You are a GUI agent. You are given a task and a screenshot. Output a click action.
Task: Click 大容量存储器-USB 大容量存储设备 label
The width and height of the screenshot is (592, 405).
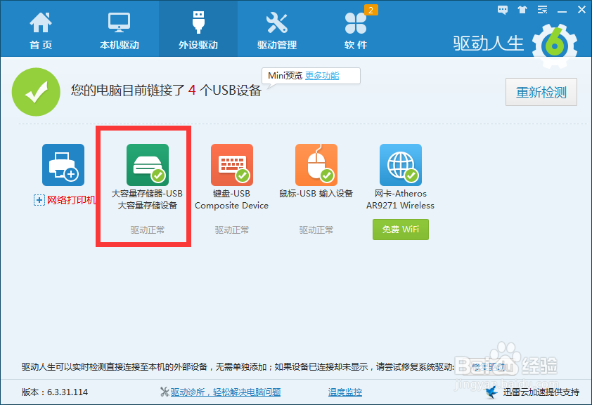pyautogui.click(x=147, y=199)
